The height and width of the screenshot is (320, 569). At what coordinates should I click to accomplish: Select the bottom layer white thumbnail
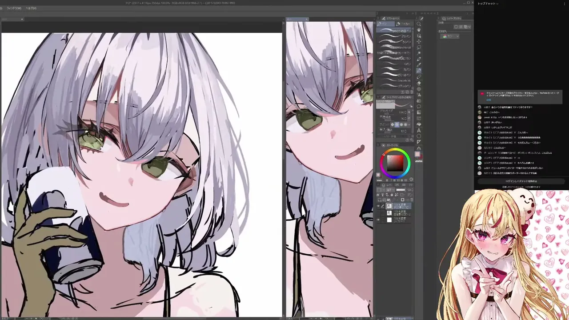pos(389,220)
